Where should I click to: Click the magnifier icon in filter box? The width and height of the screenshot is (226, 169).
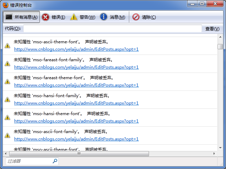[55, 161]
